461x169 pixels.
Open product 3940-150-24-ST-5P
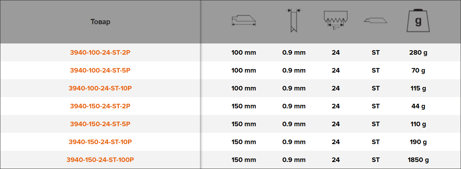click(x=100, y=124)
